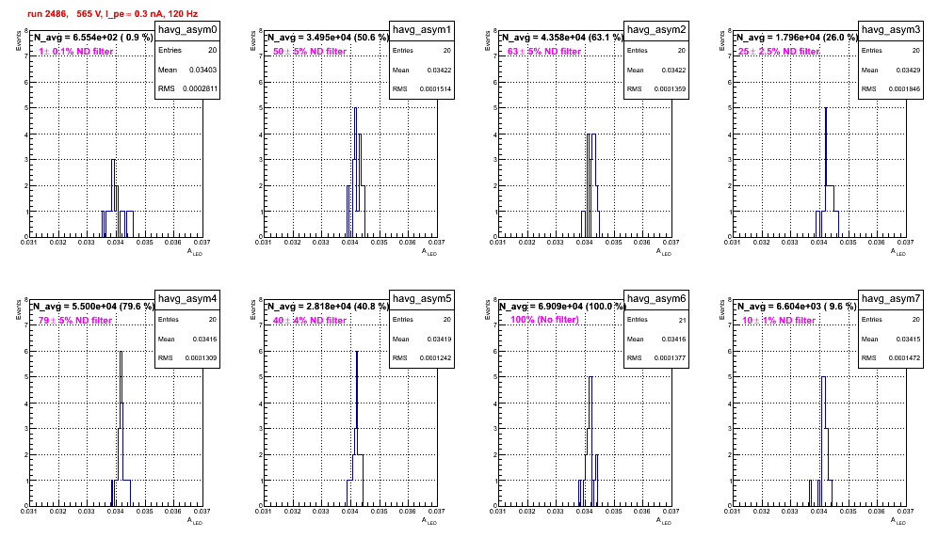Click N_avg = 2.818e+04 (40.8 %) label

pos(328,306)
